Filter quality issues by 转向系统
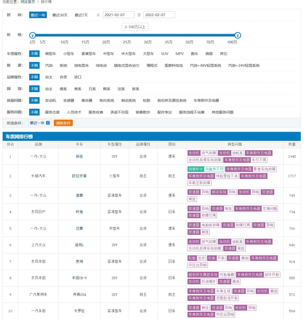 coord(107,100)
